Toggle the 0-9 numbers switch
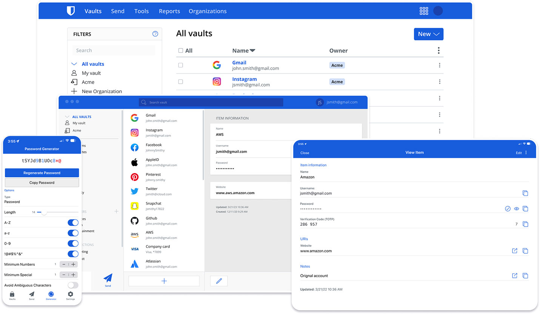The height and width of the screenshot is (314, 540). coord(73,244)
